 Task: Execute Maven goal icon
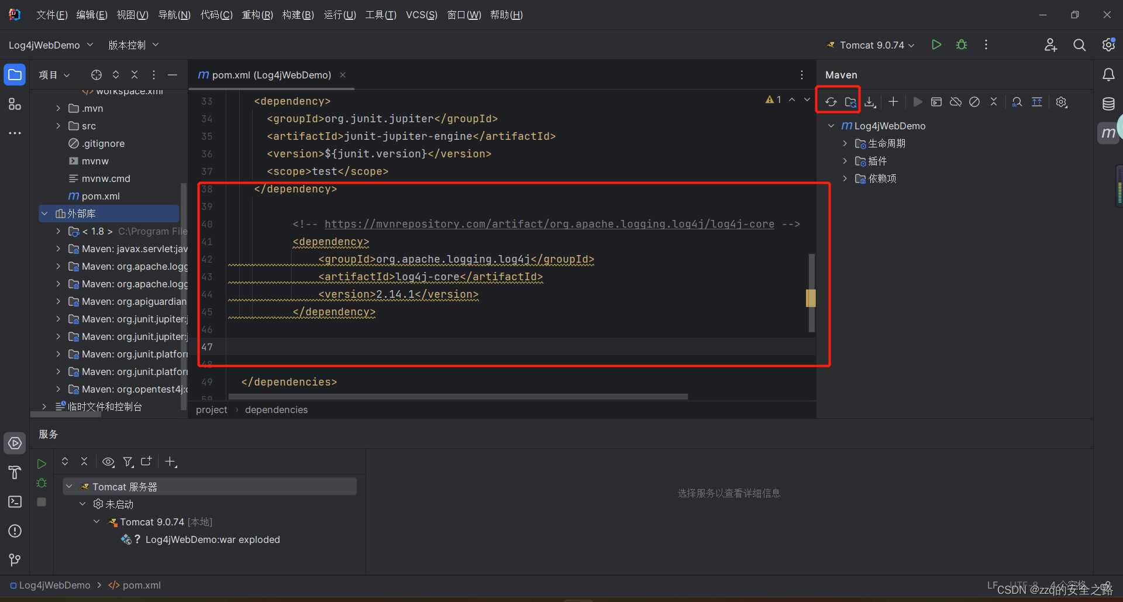coord(936,102)
